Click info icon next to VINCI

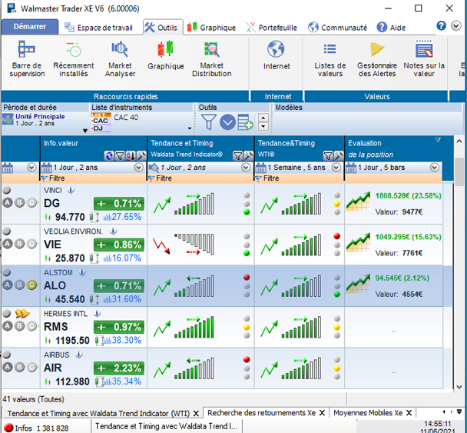[x=71, y=190]
